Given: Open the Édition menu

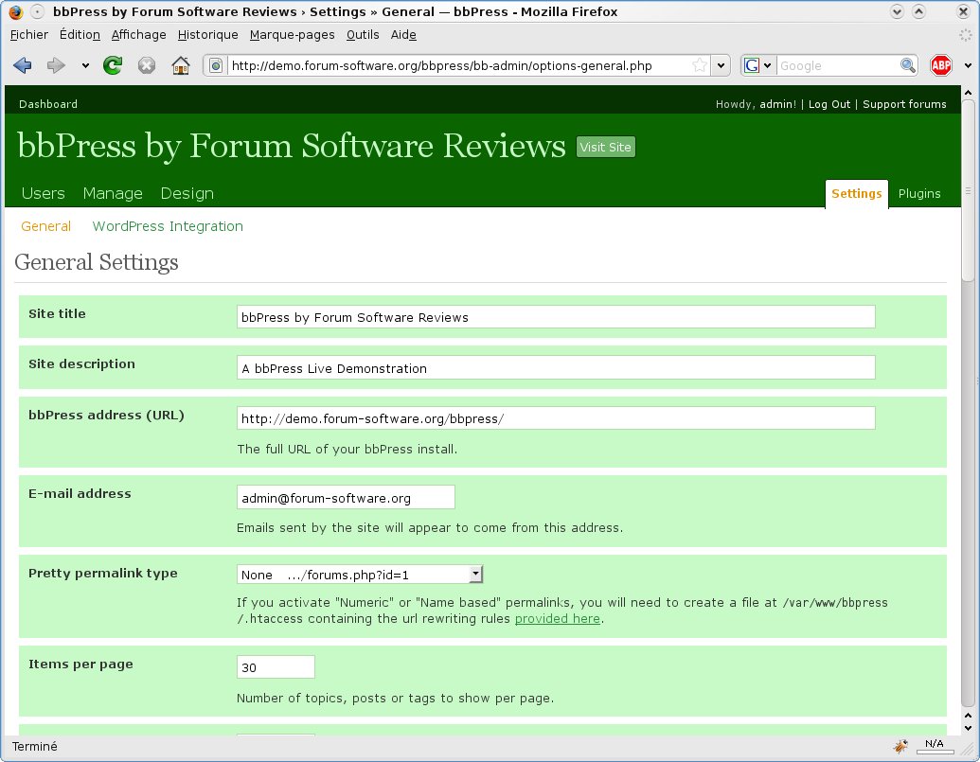Looking at the screenshot, I should [80, 35].
